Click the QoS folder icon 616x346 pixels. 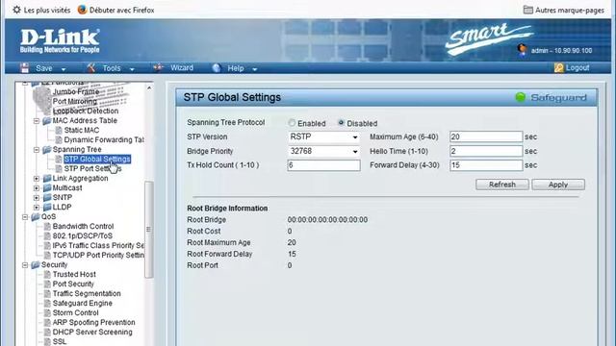click(36, 216)
